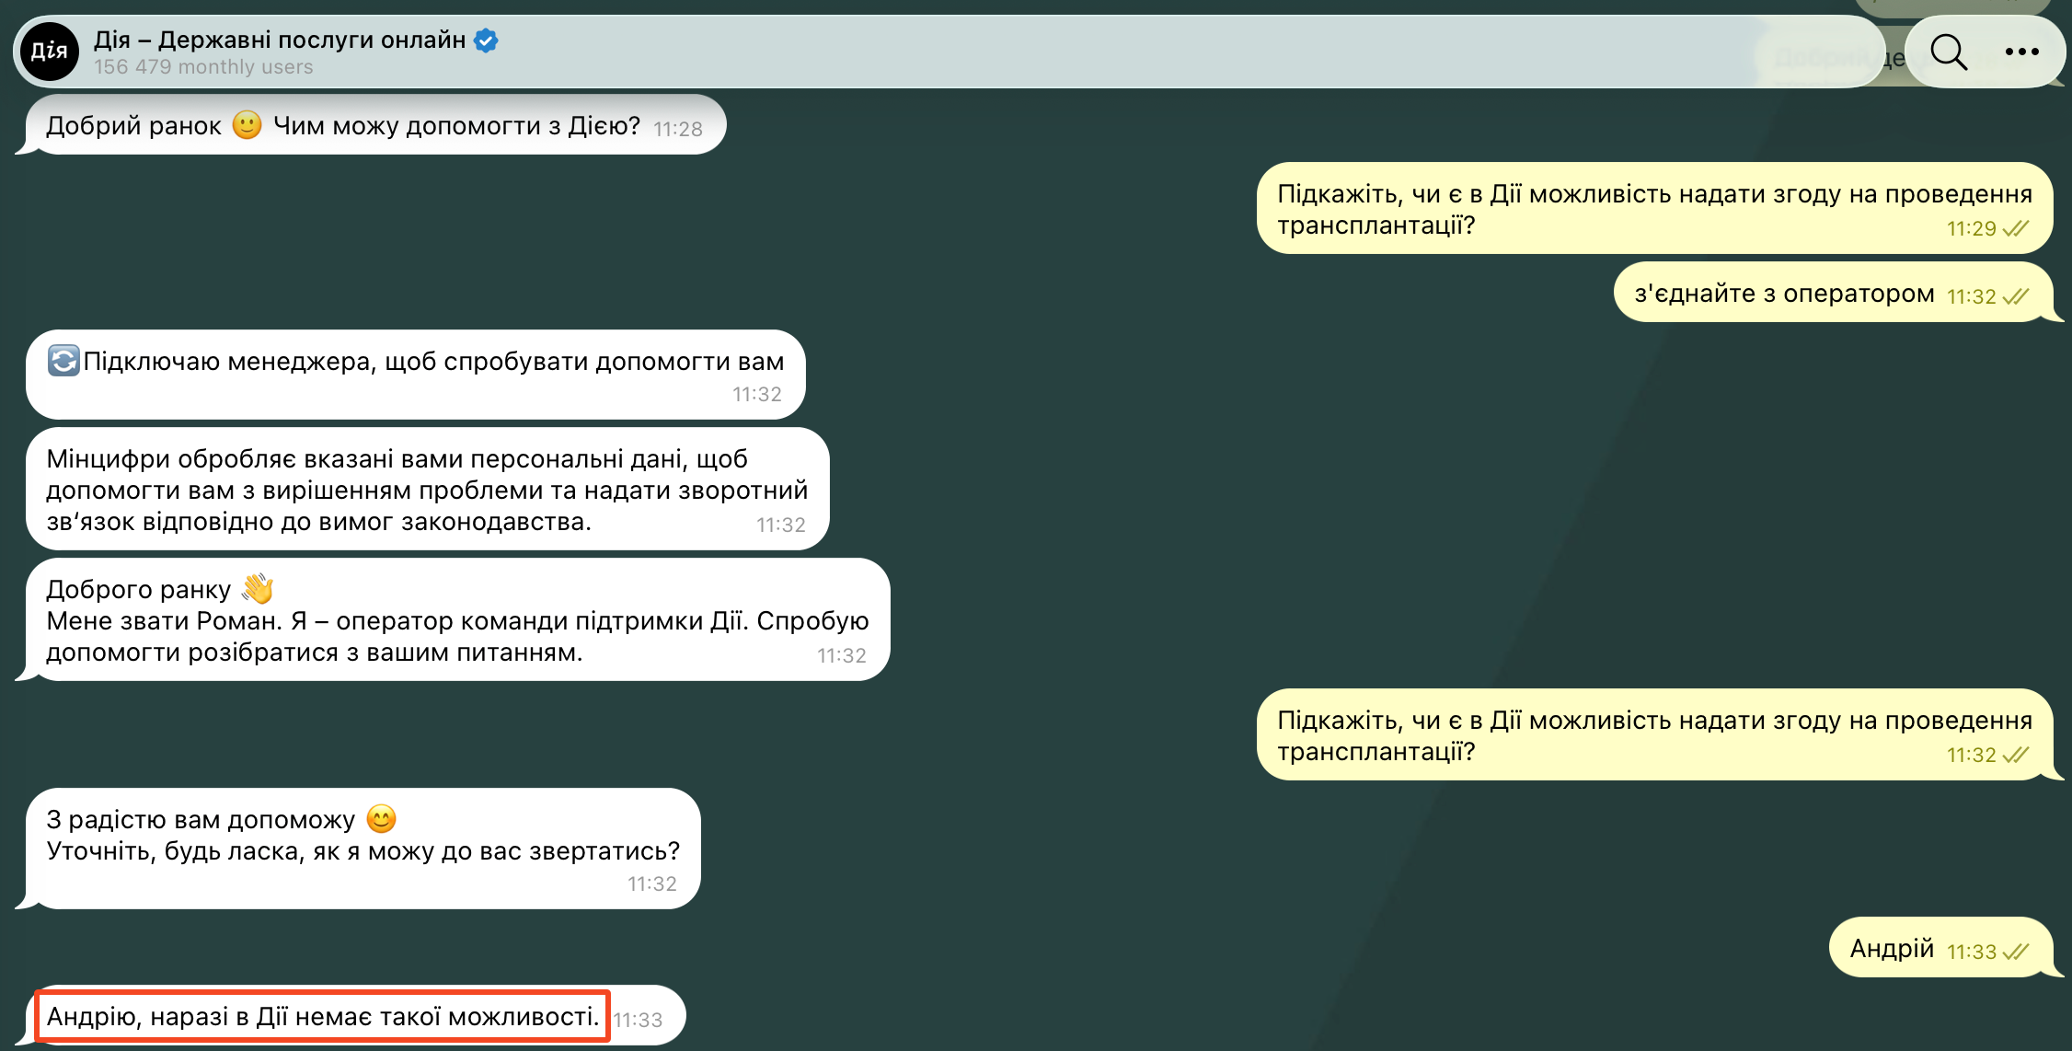Click smiling emoji in 'З радістю вам допоможу'

pyautogui.click(x=381, y=818)
